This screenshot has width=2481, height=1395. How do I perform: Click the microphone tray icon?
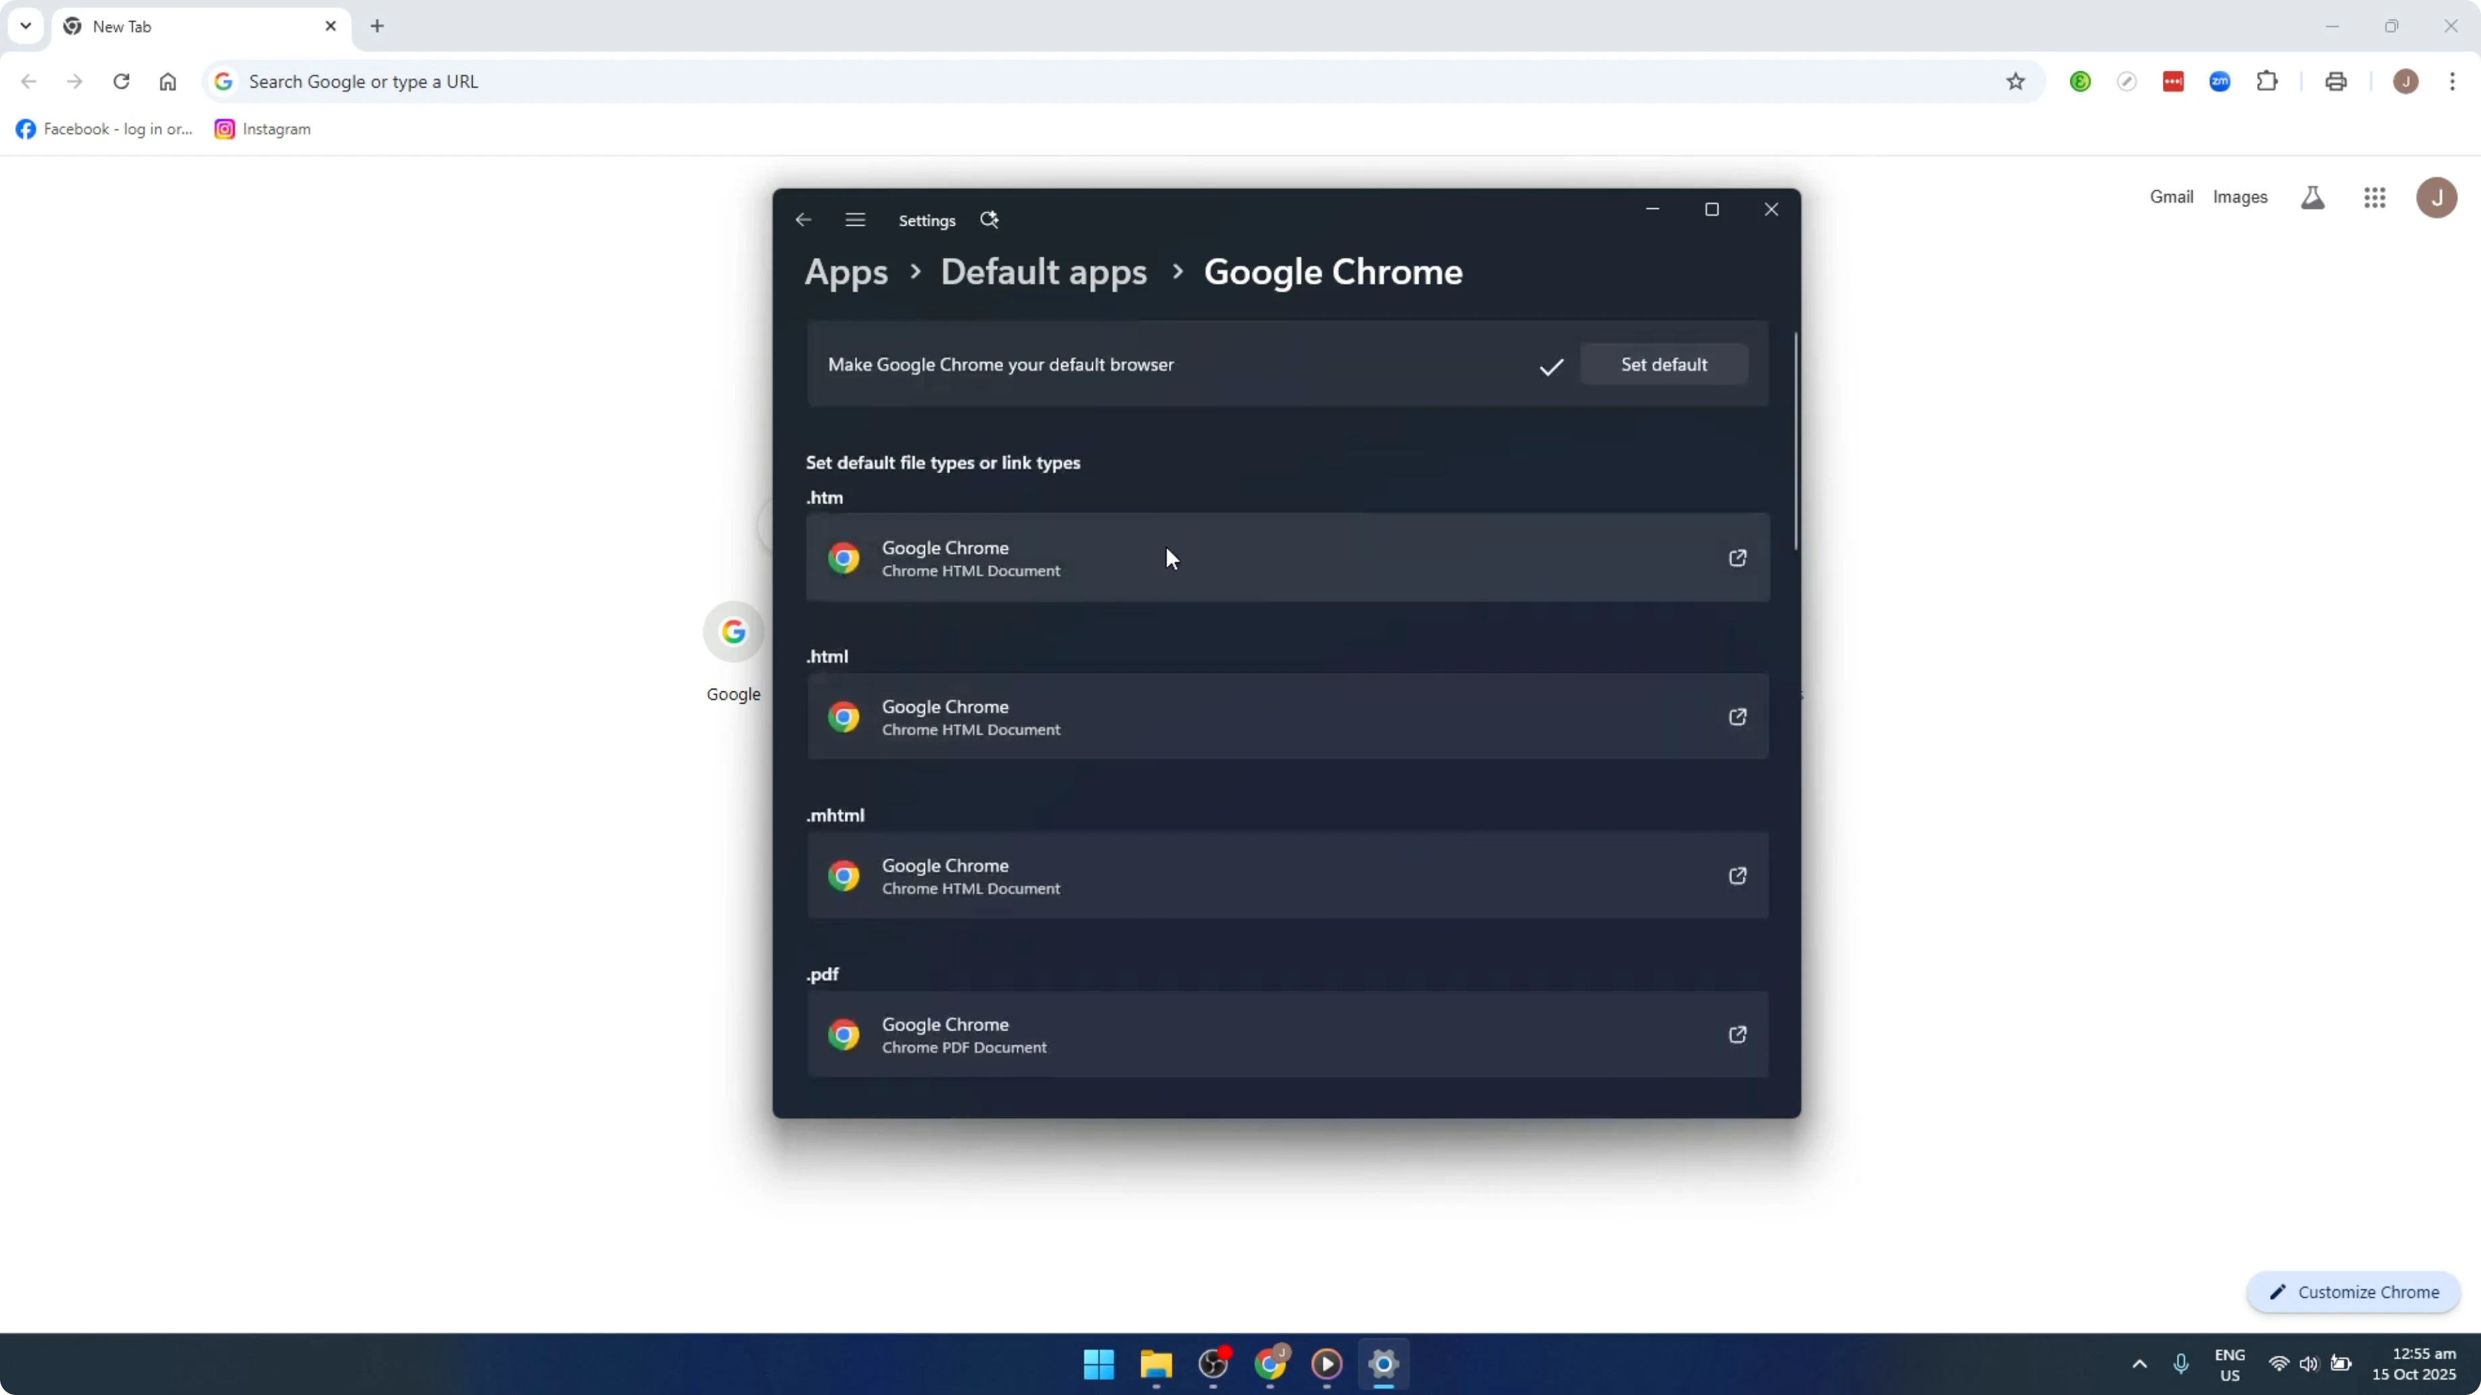(x=2182, y=1364)
